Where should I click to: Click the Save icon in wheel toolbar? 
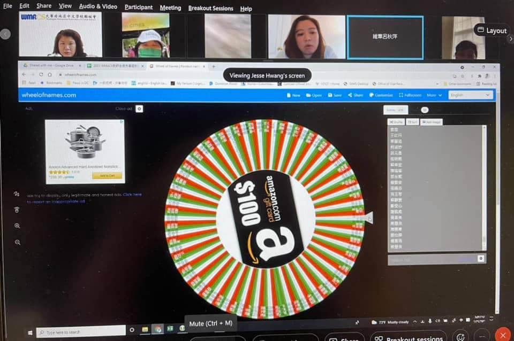point(334,95)
